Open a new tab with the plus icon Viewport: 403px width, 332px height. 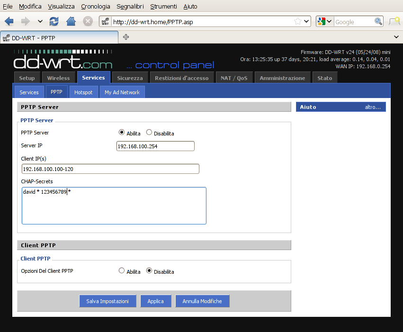(x=126, y=37)
